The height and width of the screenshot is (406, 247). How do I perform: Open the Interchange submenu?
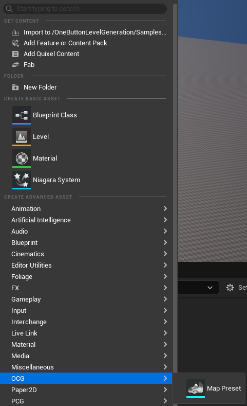pyautogui.click(x=86, y=322)
